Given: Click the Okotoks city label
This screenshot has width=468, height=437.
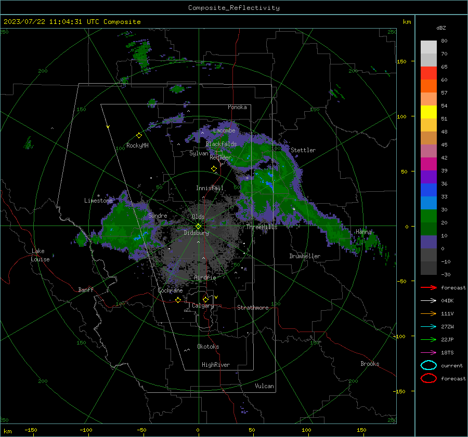Looking at the screenshot, I should [x=208, y=347].
